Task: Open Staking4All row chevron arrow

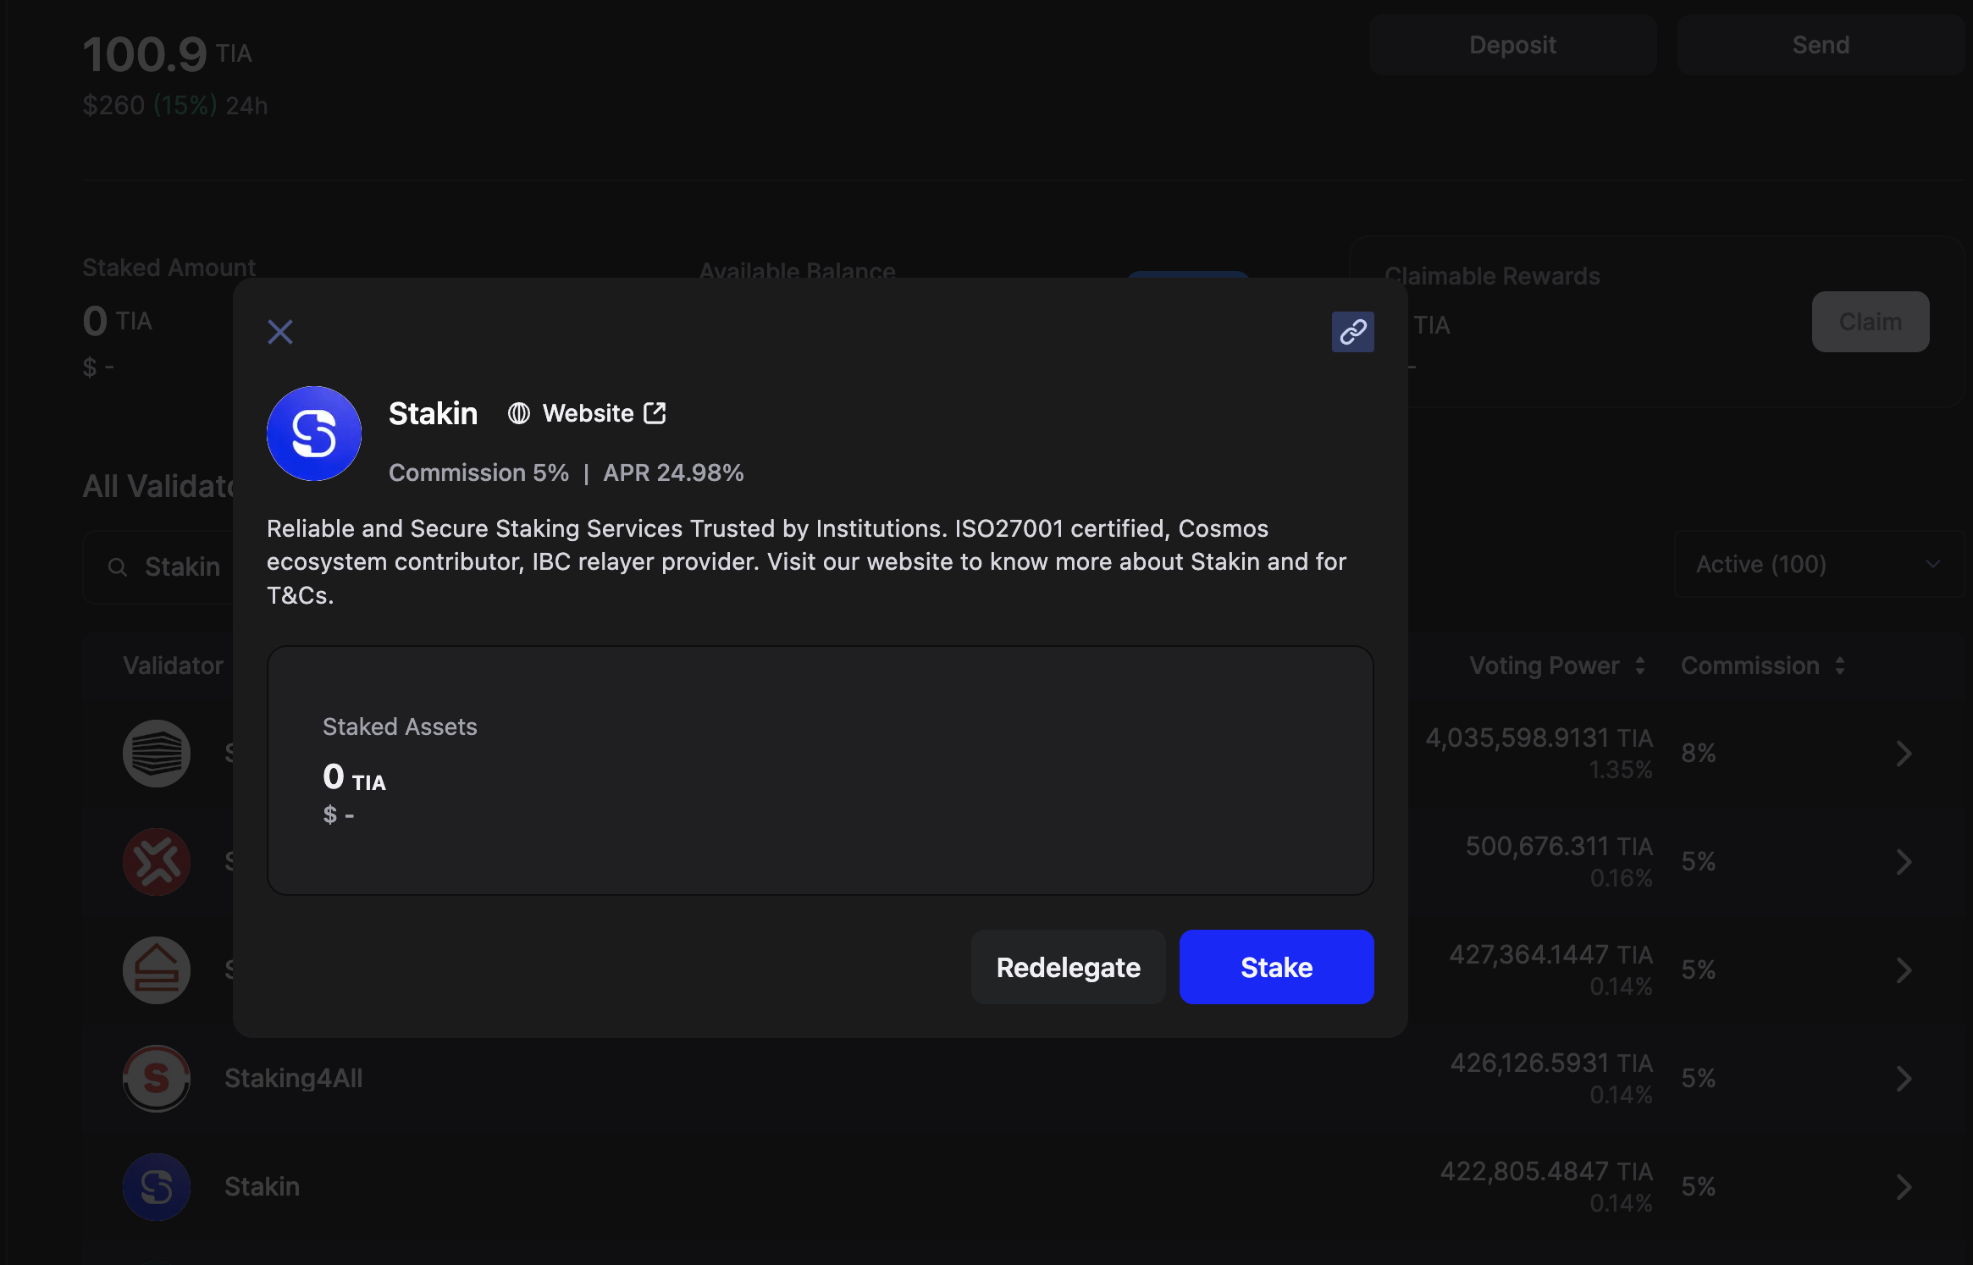Action: point(1904,1079)
